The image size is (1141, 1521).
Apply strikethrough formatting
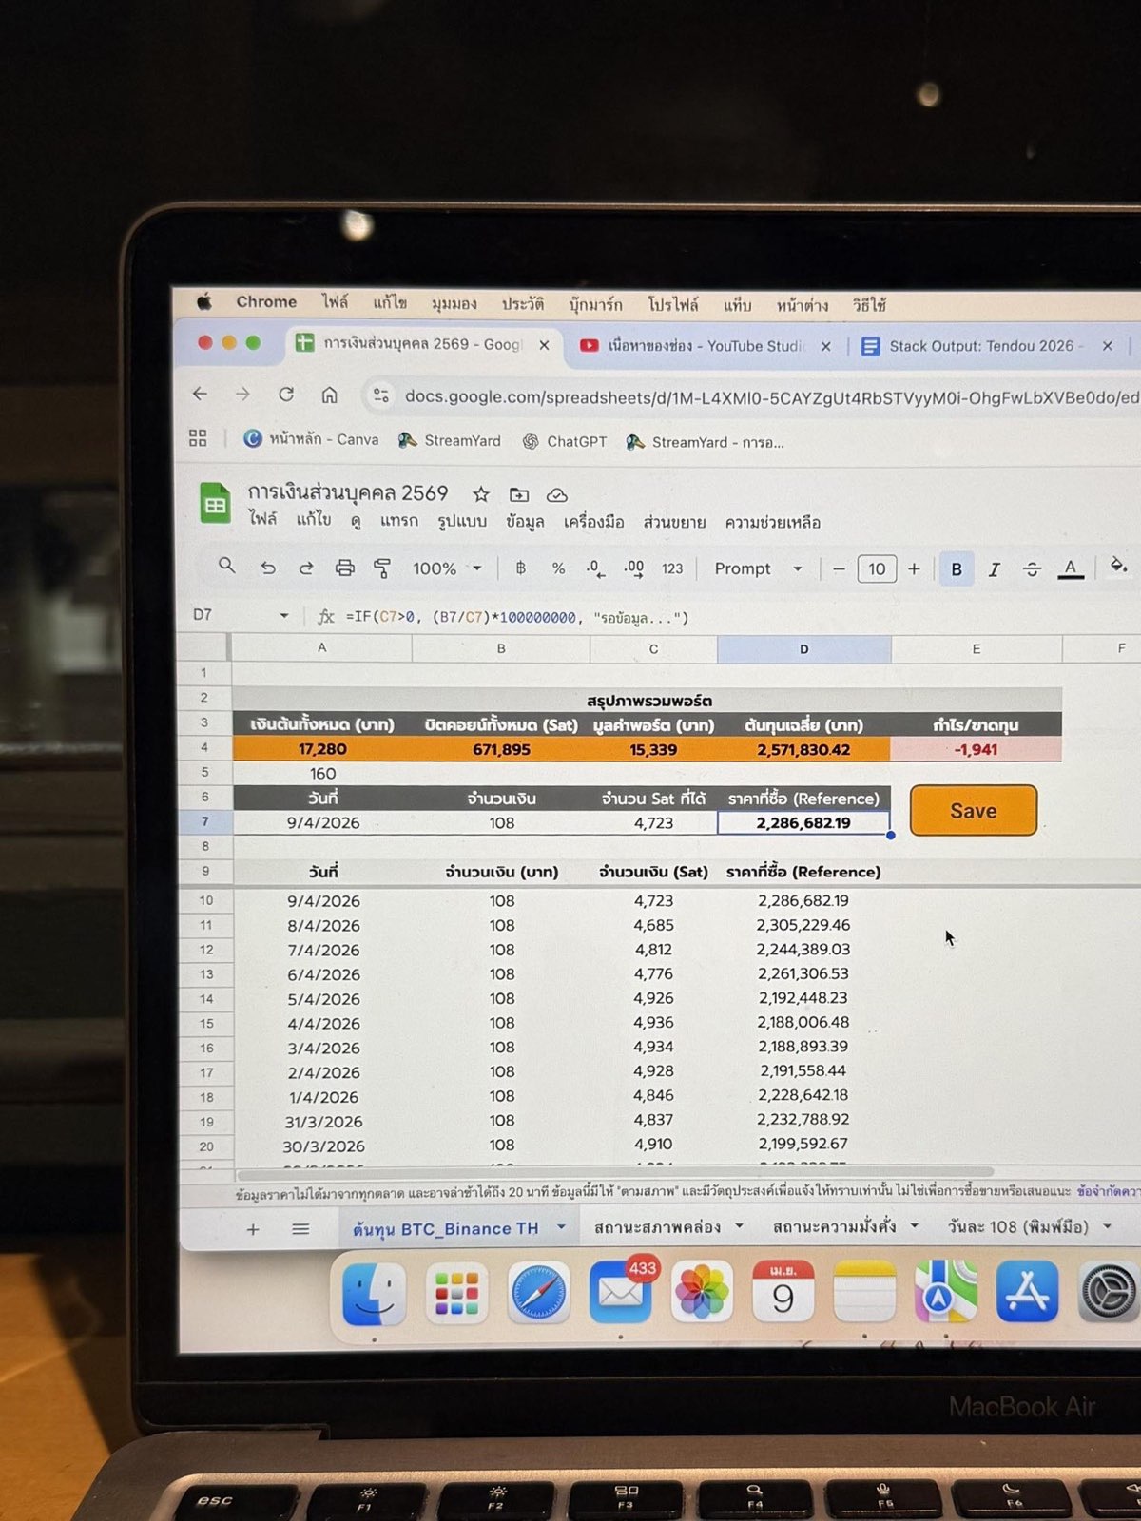point(1032,569)
